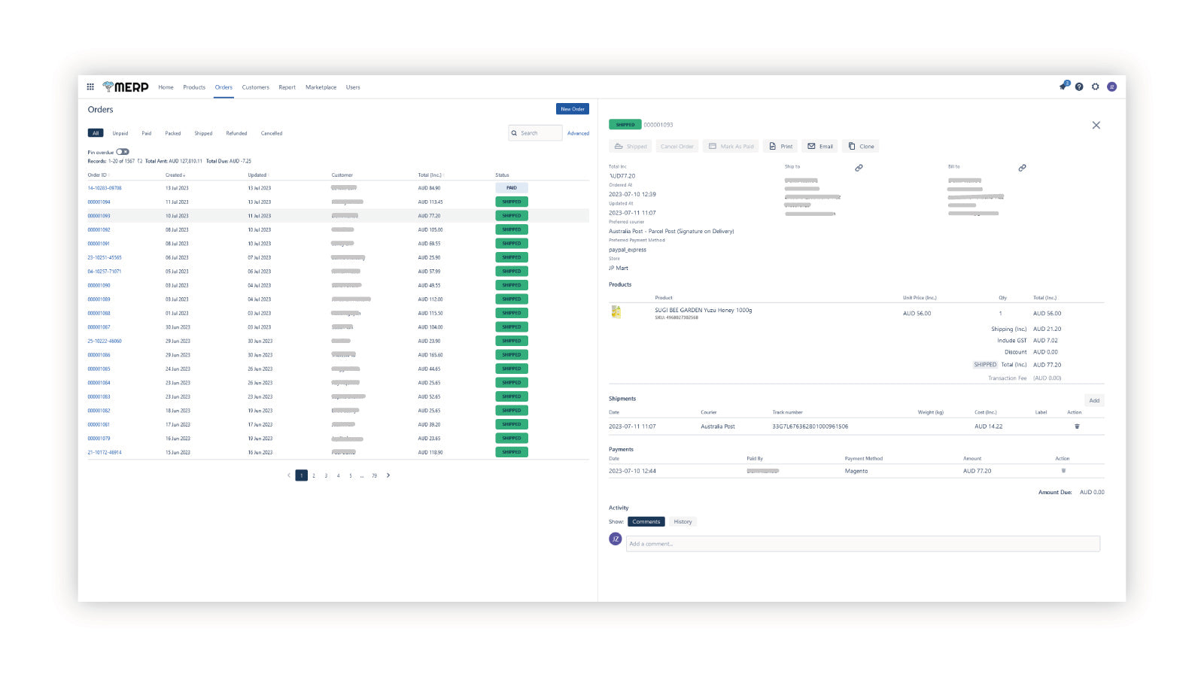
Task: Filter orders by Paid
Action: pyautogui.click(x=147, y=133)
